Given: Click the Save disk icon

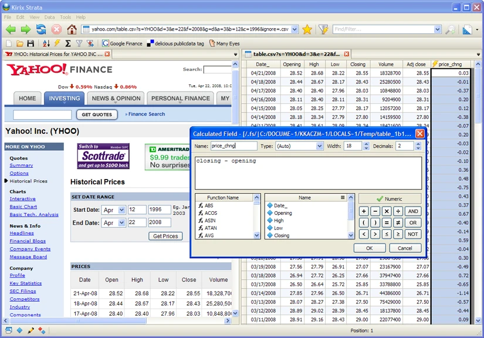Looking at the screenshot, I should [x=31, y=43].
